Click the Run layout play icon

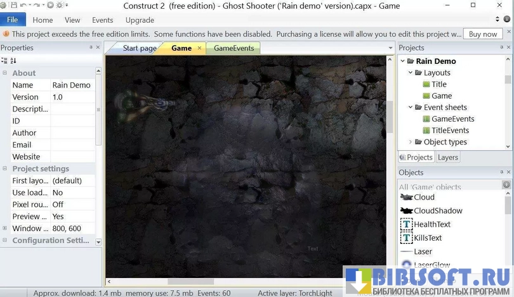(x=50, y=5)
